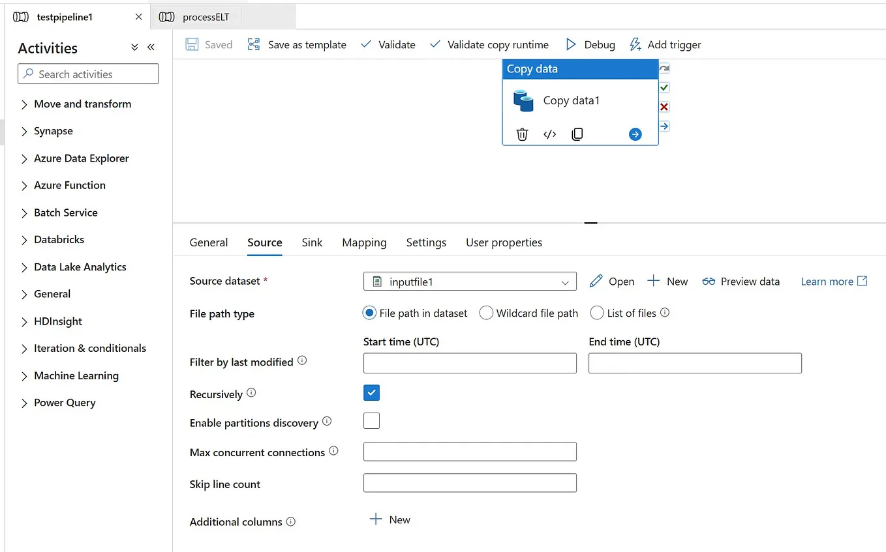Viewport: 886px width, 552px height.
Task: Delete the Copy data1 activity
Action: pos(521,134)
